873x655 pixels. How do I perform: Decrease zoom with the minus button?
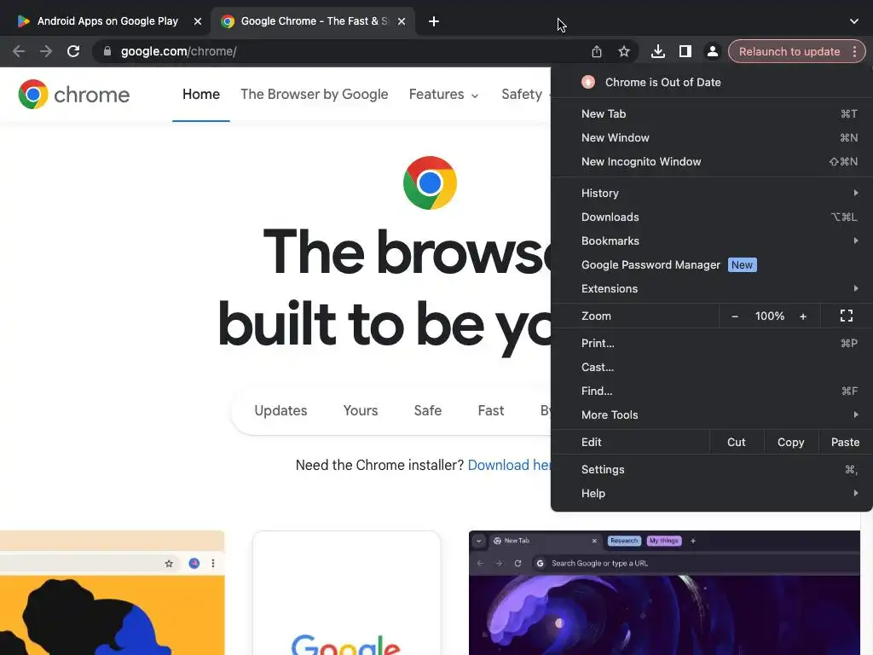coord(734,316)
